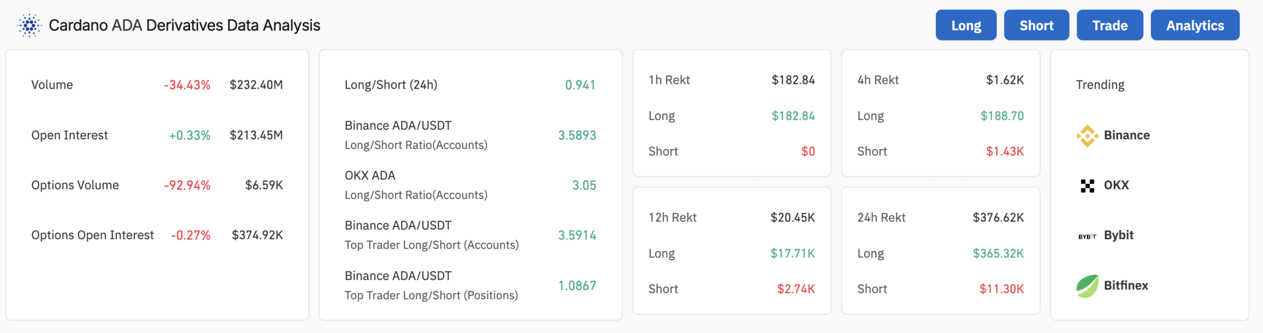Click the 24h Rekt $376.62K total
The width and height of the screenshot is (1263, 333).
coord(998,218)
